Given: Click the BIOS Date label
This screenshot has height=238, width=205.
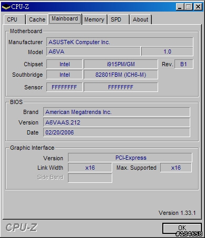Looking at the screenshot, I should [33, 132].
